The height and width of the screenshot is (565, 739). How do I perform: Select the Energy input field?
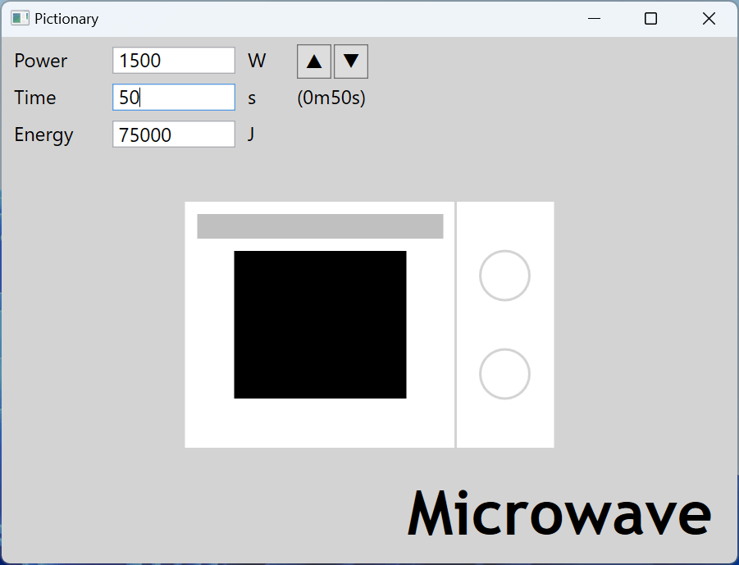pos(172,134)
